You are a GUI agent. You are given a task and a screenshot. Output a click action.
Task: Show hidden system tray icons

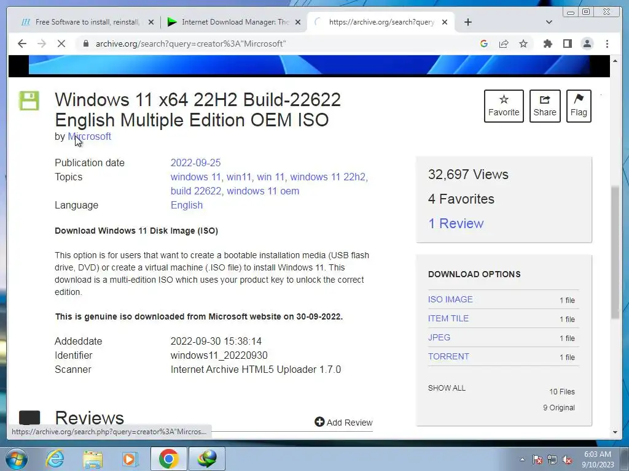coord(522,459)
